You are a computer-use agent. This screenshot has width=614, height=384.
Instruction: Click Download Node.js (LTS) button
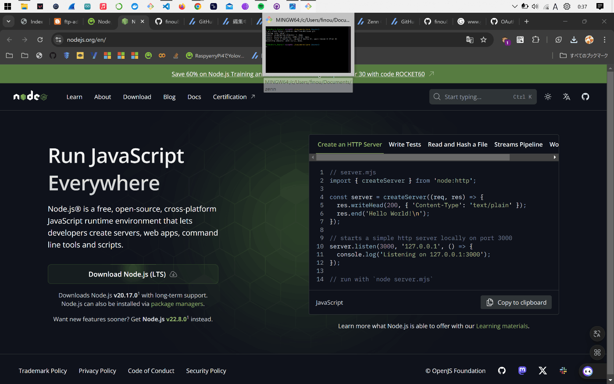[x=133, y=274]
